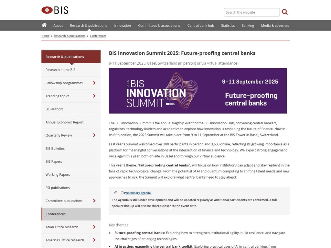Expand the Trending topics menu
The image size is (331, 248).
(x=94, y=96)
